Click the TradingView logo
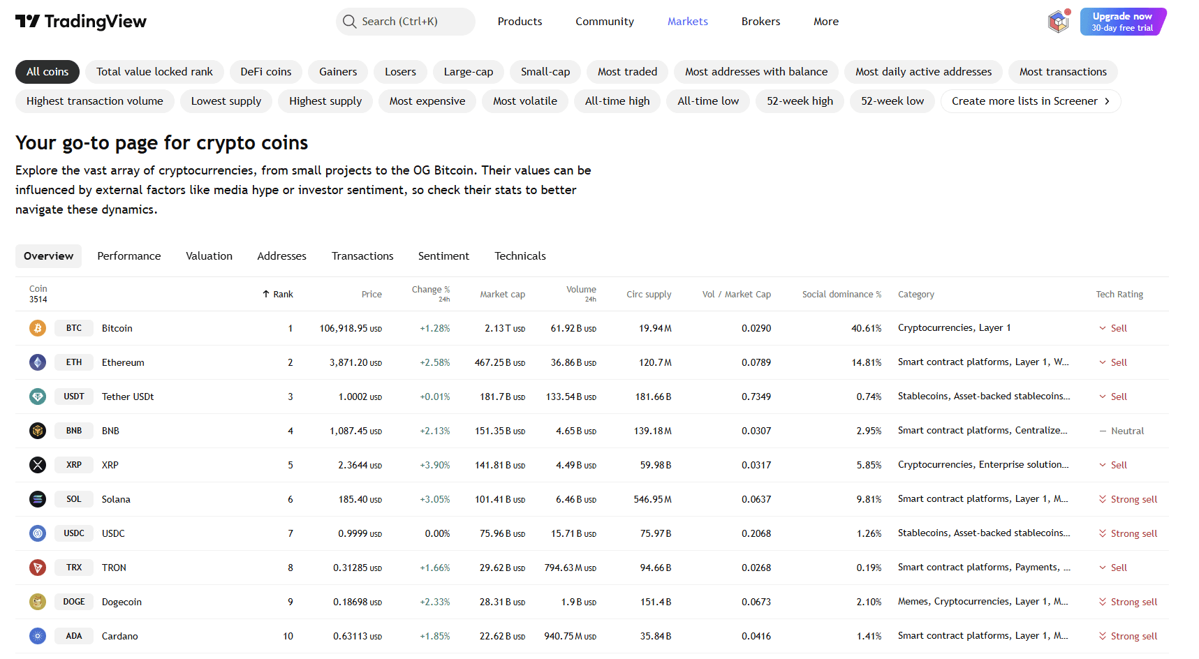Viewport: 1199px width, 659px height. click(x=81, y=22)
